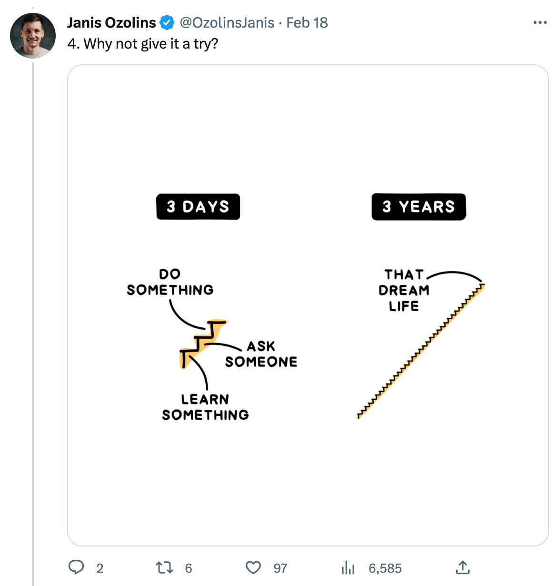
Task: Open the reply comment icon
Action: (76, 567)
